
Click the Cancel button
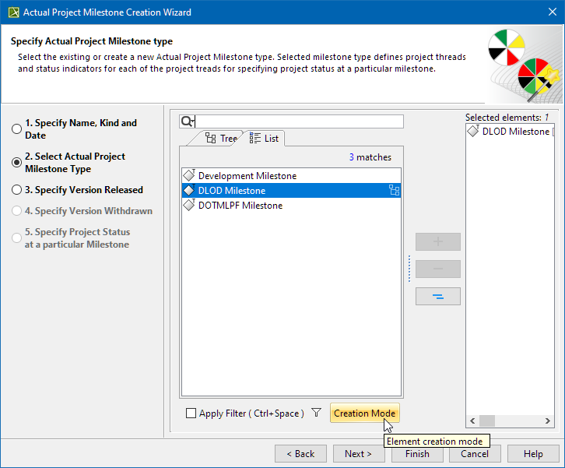pos(475,453)
